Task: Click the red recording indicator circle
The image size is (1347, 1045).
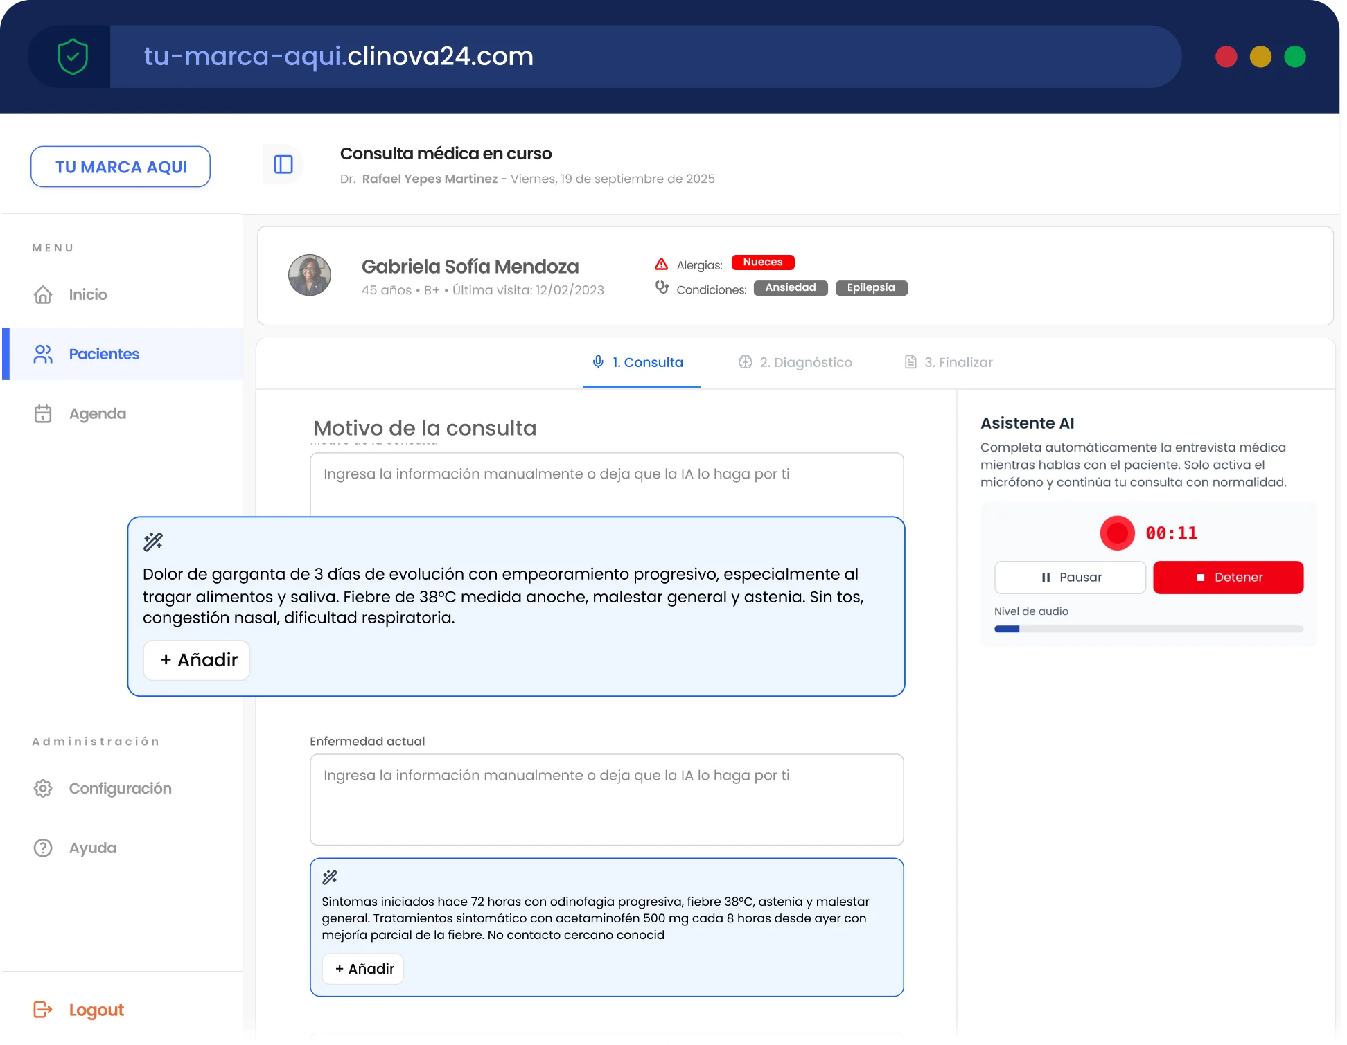Action: 1117,534
